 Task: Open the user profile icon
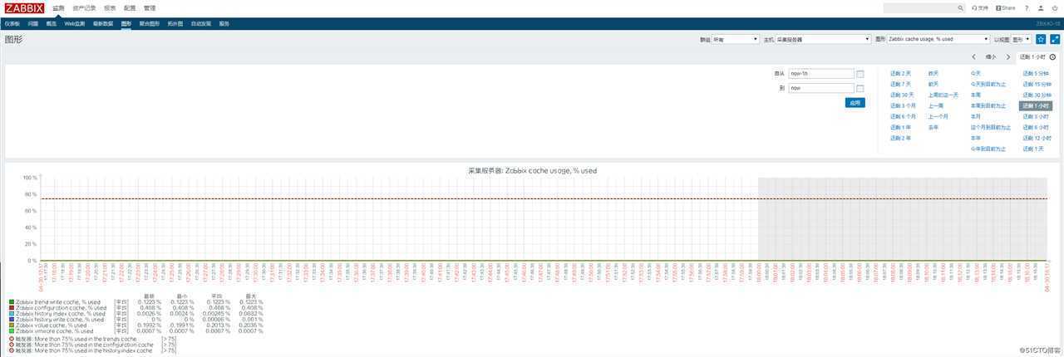(1039, 7)
